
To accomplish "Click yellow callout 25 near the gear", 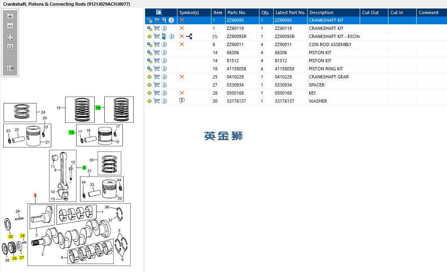I will [14, 258].
